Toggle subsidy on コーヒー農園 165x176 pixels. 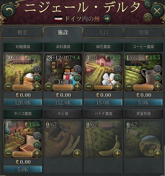(158, 69)
